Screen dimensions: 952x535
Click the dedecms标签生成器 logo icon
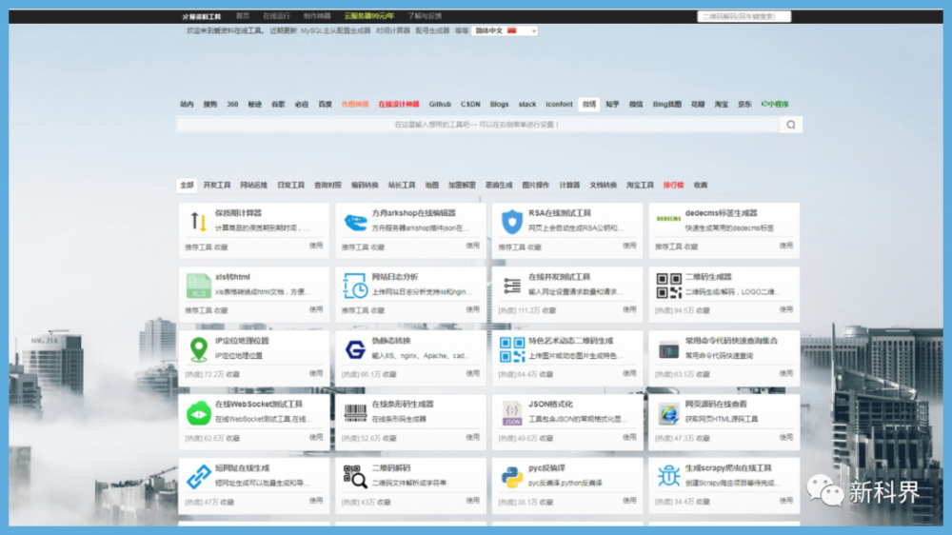click(x=668, y=219)
